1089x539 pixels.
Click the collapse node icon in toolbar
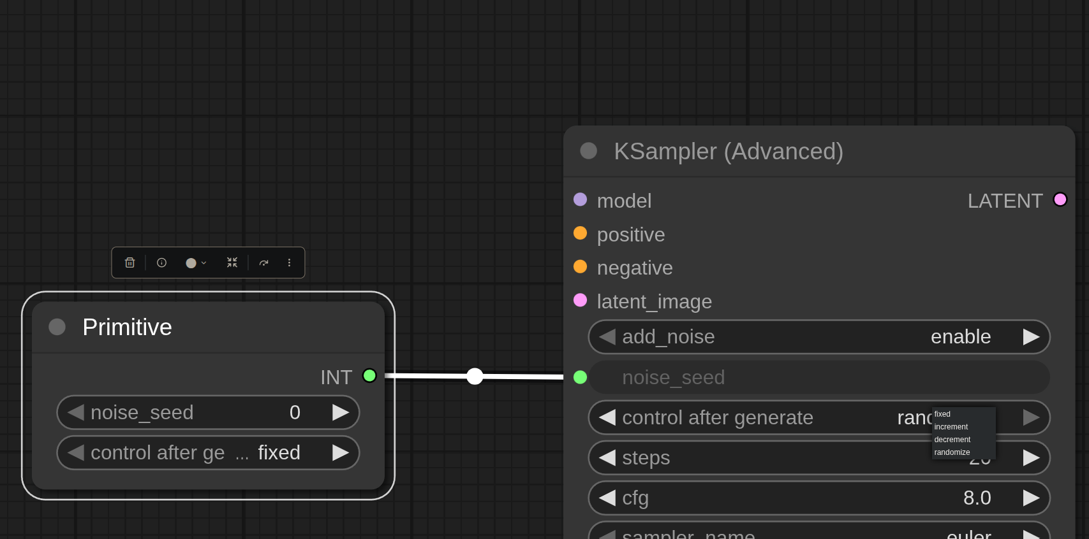point(232,262)
